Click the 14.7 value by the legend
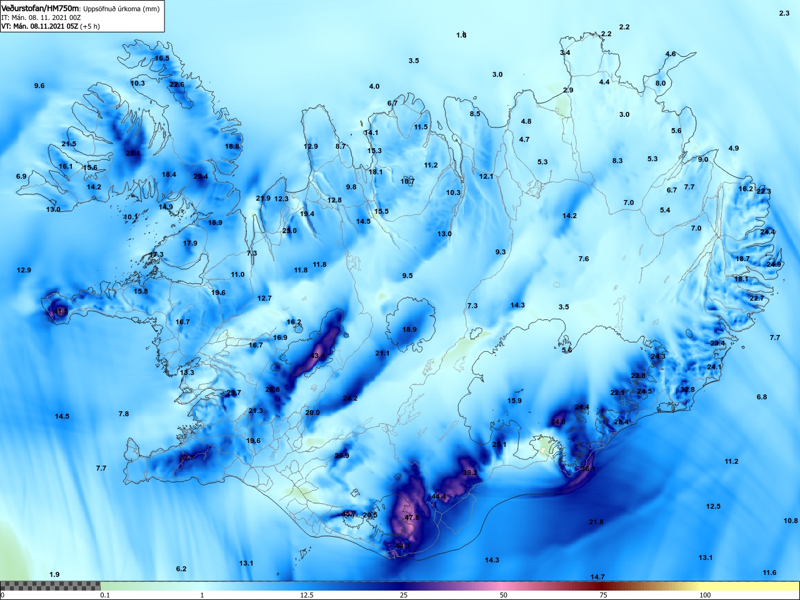This screenshot has width=800, height=600. click(597, 577)
